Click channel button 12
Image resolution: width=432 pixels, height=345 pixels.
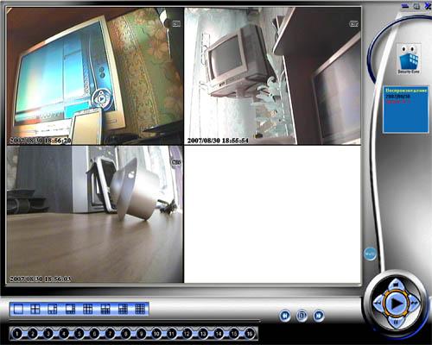(187, 334)
